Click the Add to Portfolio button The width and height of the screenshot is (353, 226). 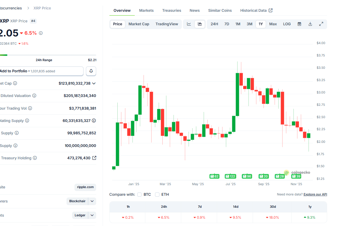pyautogui.click(x=41, y=71)
